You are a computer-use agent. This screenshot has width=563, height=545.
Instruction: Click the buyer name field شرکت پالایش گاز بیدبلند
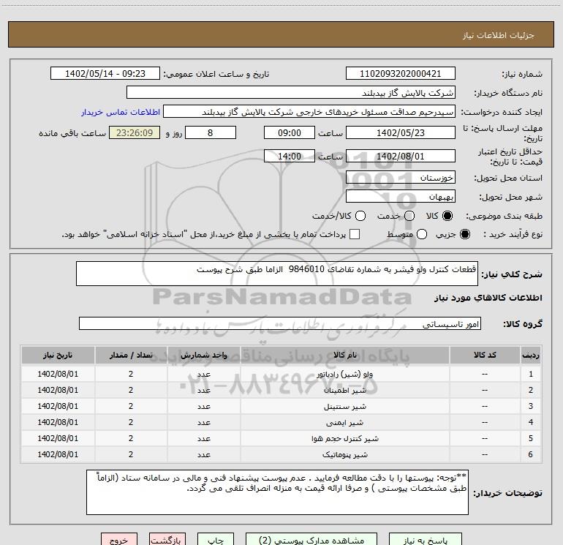291,92
